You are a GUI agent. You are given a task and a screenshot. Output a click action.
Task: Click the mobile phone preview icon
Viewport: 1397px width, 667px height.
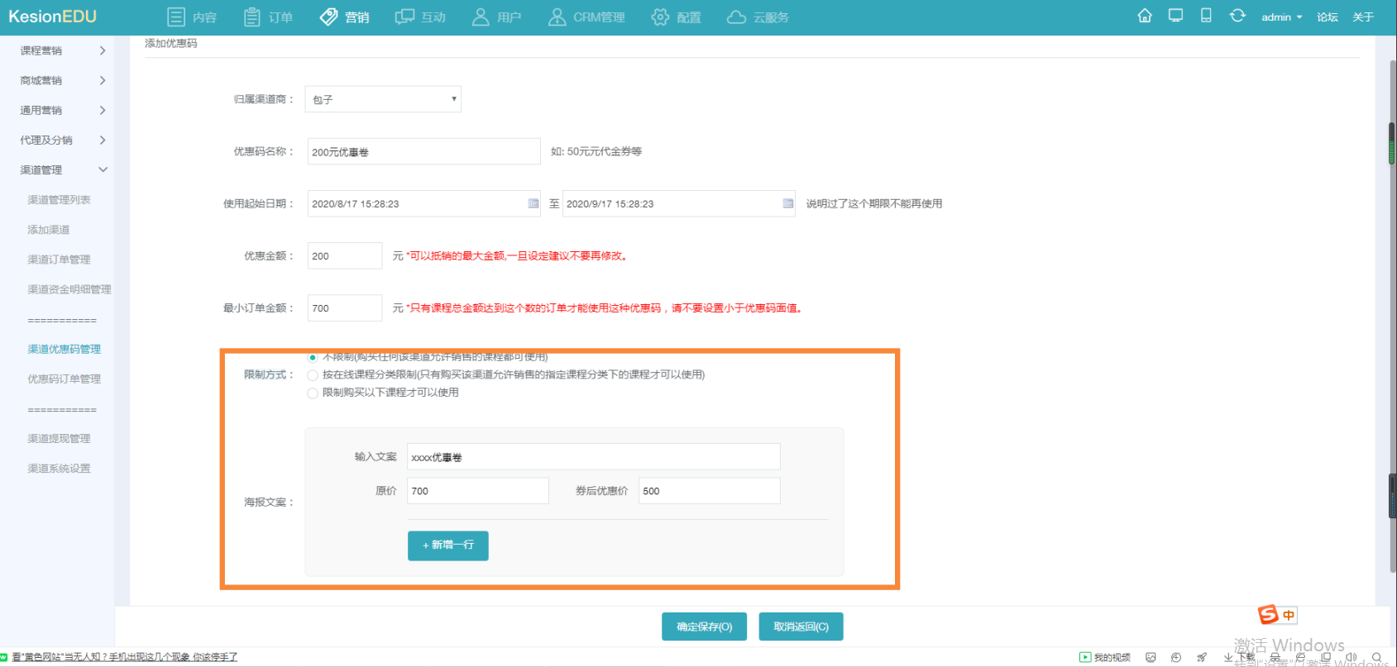point(1206,16)
